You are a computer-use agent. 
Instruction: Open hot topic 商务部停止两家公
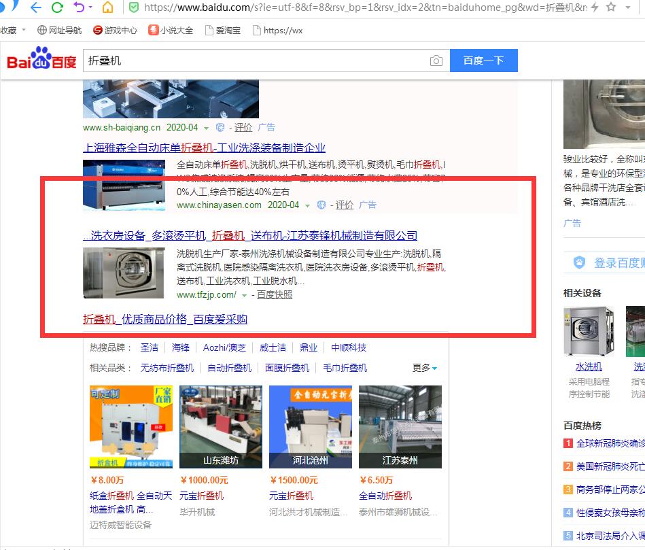coord(610,489)
